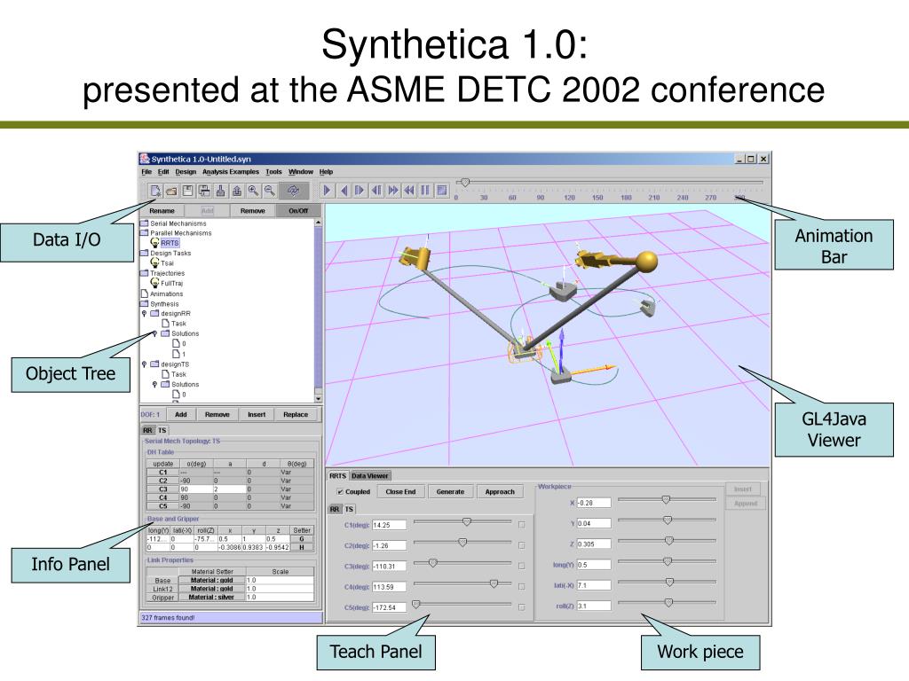Fast forward the animation
The image size is (909, 681).
[393, 190]
